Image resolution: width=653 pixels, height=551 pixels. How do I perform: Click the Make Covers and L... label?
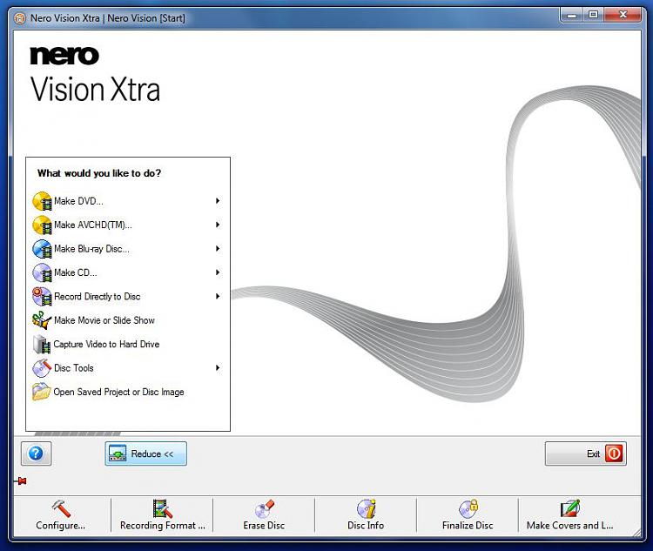click(569, 526)
